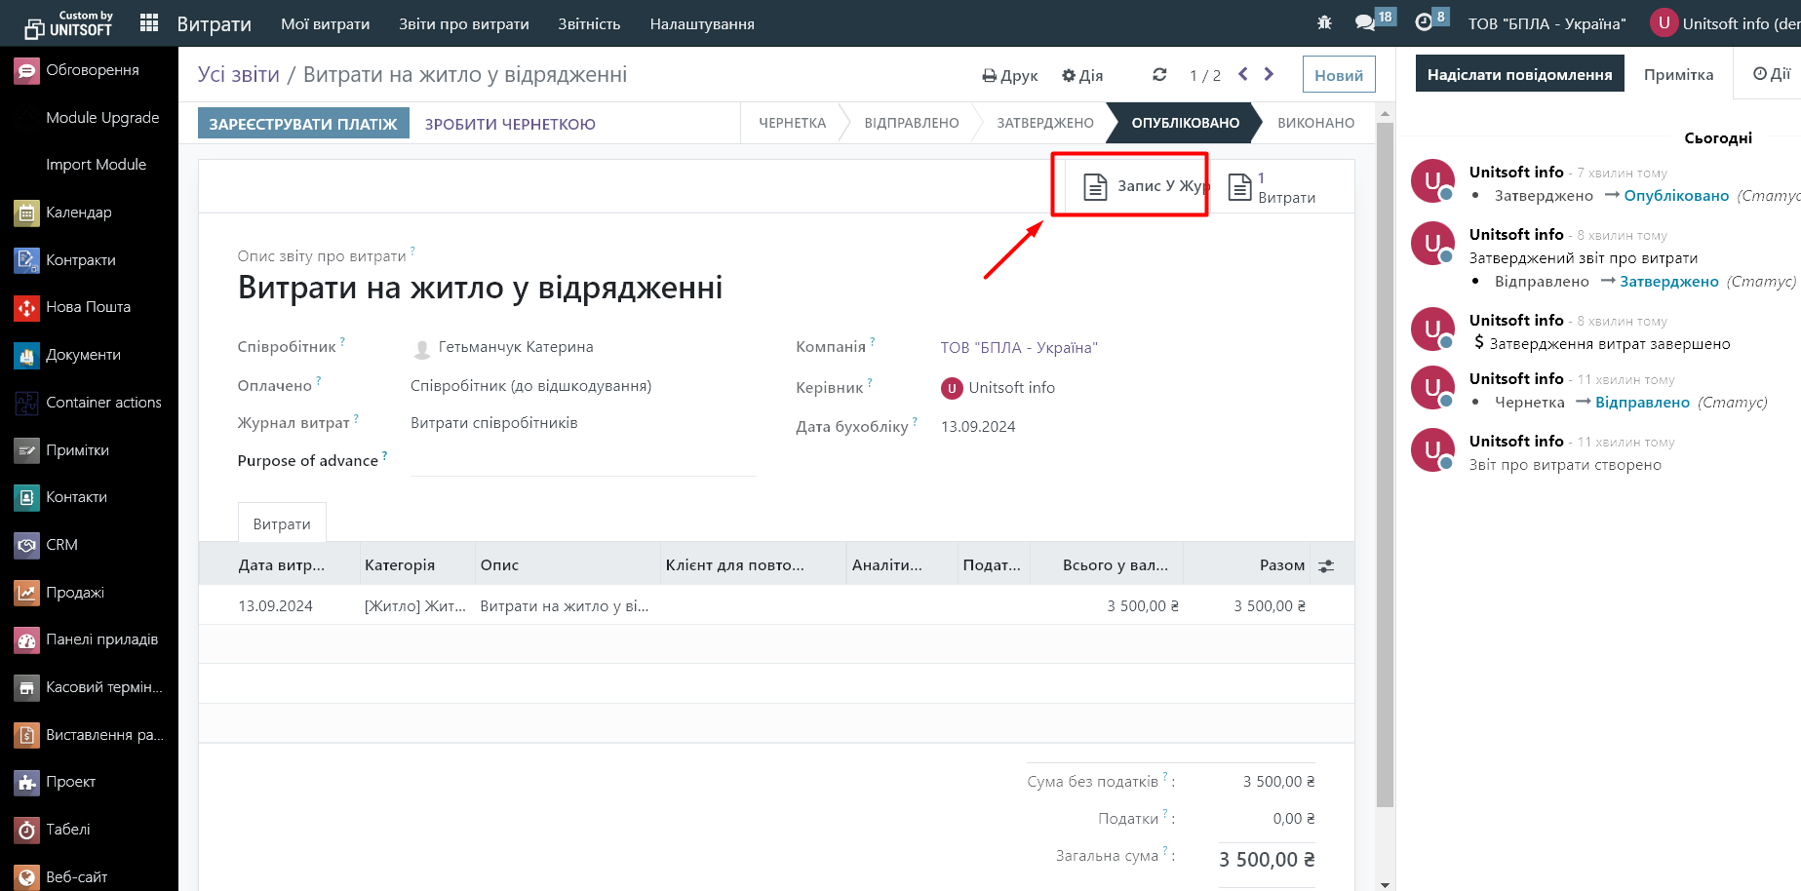Image resolution: width=1801 pixels, height=891 pixels.
Task: Open company selector ТОВ "БПЛА - Україна"
Action: 1547,23
